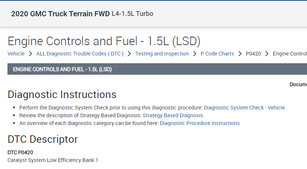Click the Catalyst System Low Efficiency Bank 1 text
Screen dimensions: 307x169
point(52,160)
